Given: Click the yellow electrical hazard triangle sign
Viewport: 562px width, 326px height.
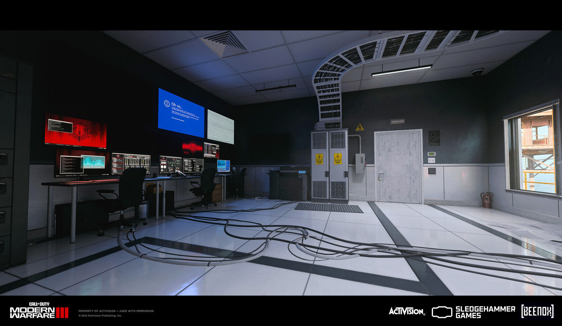Looking at the screenshot, I should [360, 127].
